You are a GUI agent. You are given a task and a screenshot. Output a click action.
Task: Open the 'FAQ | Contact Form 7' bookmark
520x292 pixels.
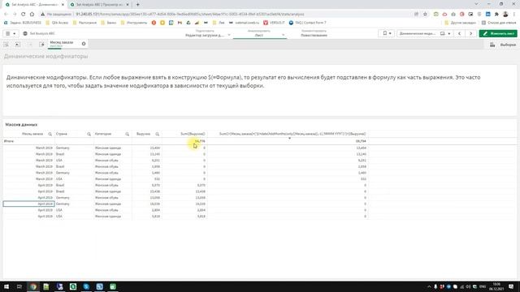[307, 23]
